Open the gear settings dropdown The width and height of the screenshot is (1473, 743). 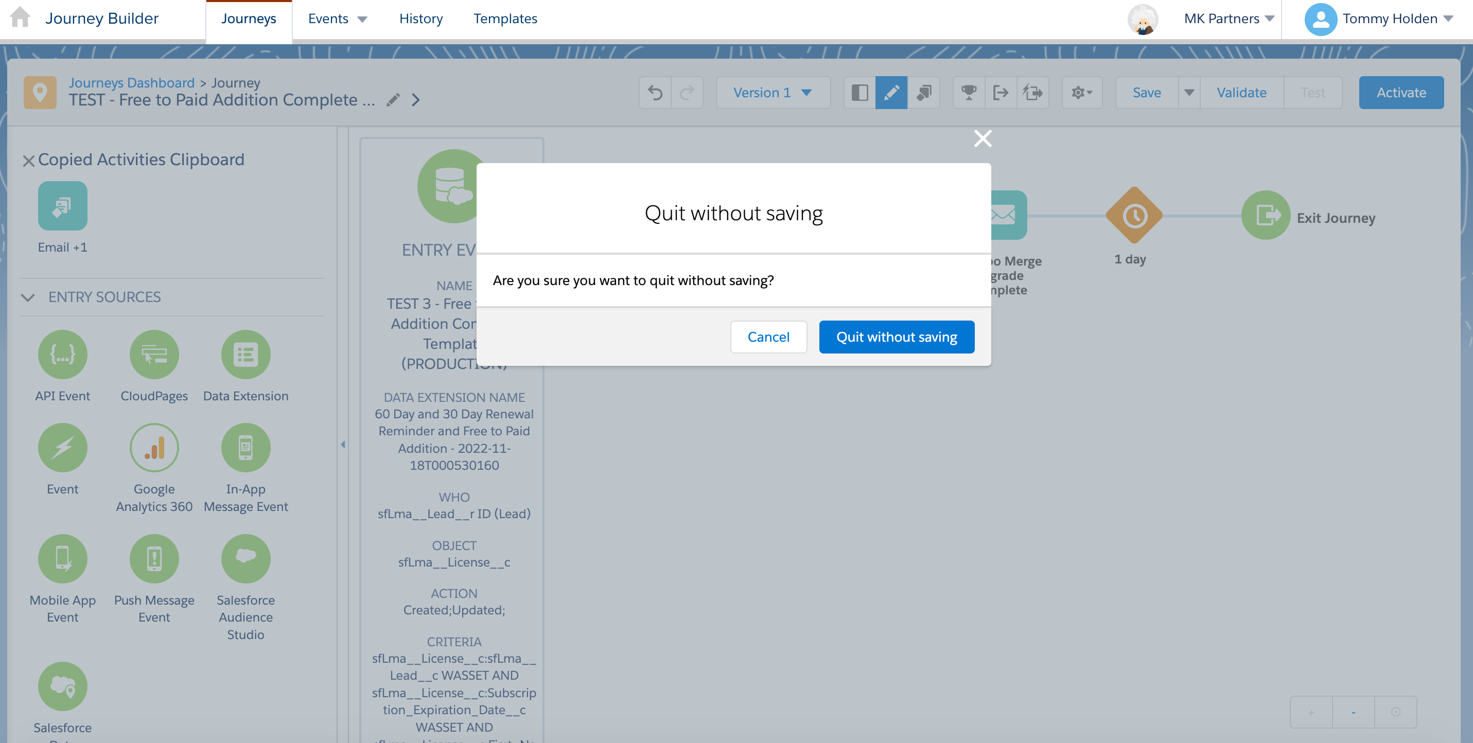(1082, 93)
